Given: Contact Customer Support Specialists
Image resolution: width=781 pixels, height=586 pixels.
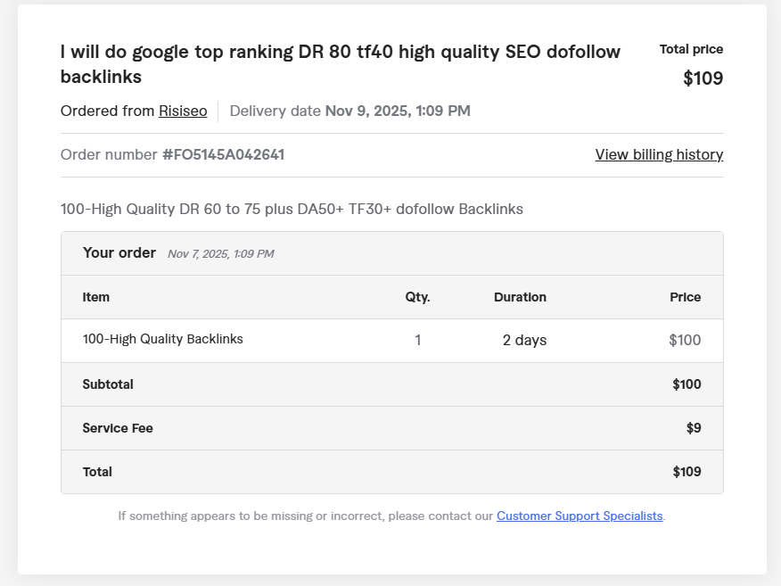Looking at the screenshot, I should pyautogui.click(x=580, y=516).
